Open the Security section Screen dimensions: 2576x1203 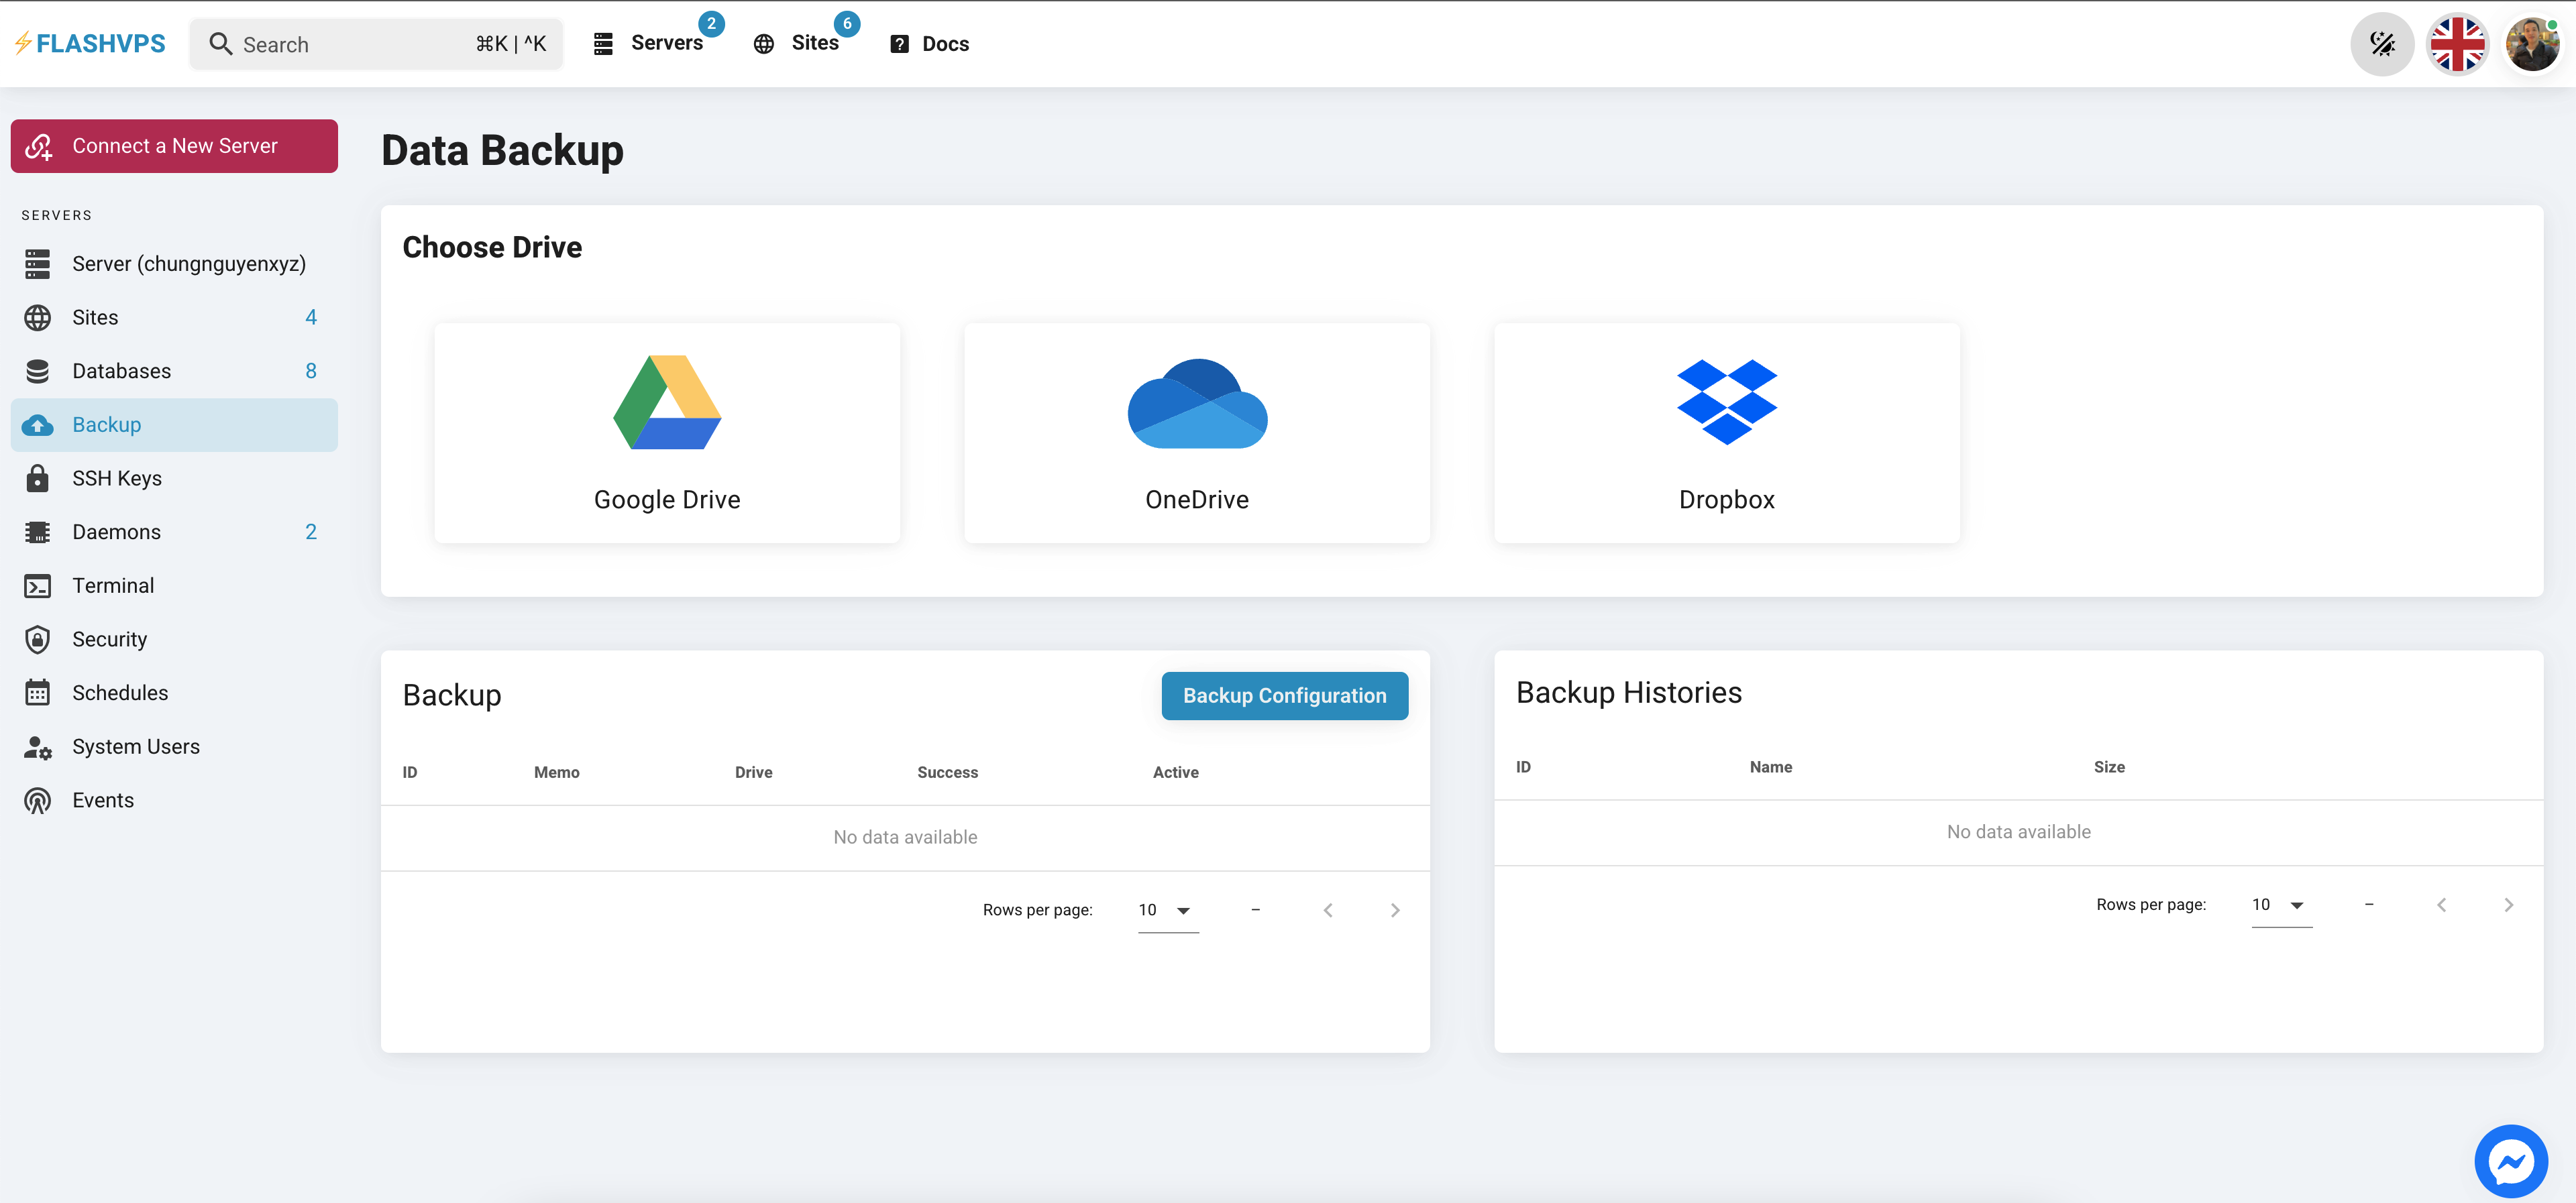coord(108,639)
